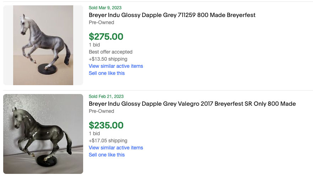Open the 711259 Breyerfest listing title
The height and width of the screenshot is (176, 313).
[172, 15]
